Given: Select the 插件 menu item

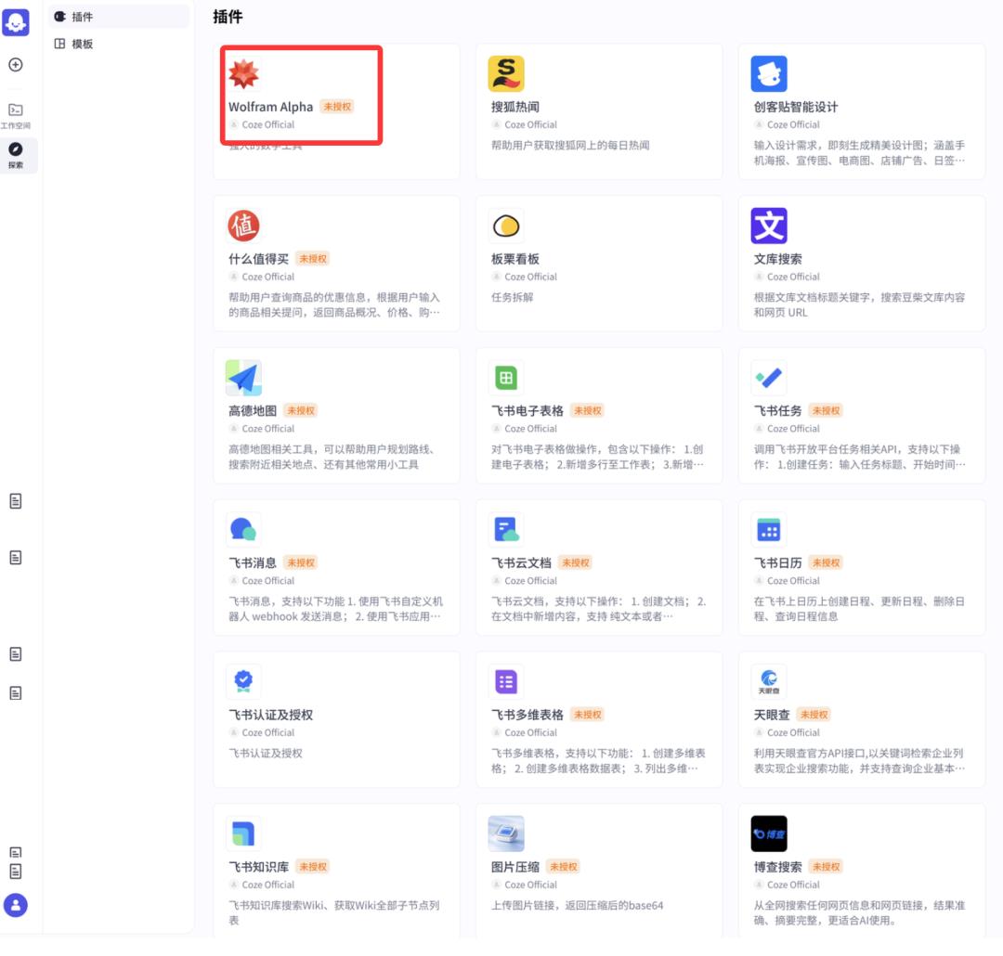Looking at the screenshot, I should coord(118,17).
